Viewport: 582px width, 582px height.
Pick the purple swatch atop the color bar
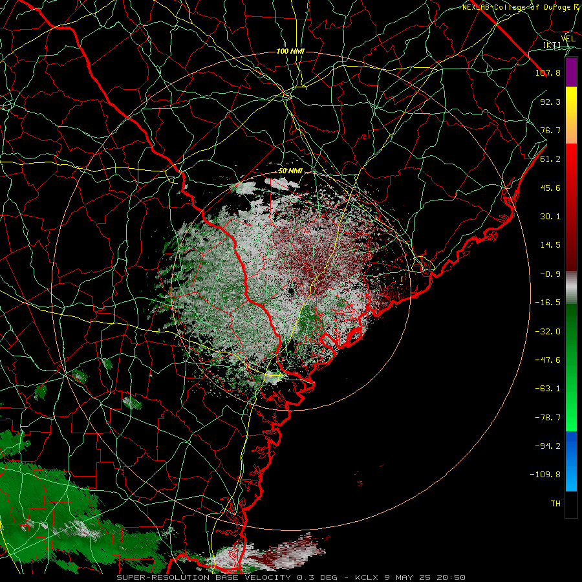(x=571, y=72)
